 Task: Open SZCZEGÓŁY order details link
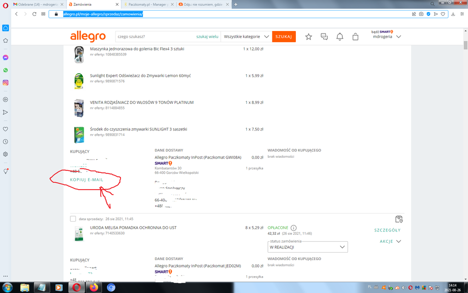(x=387, y=230)
